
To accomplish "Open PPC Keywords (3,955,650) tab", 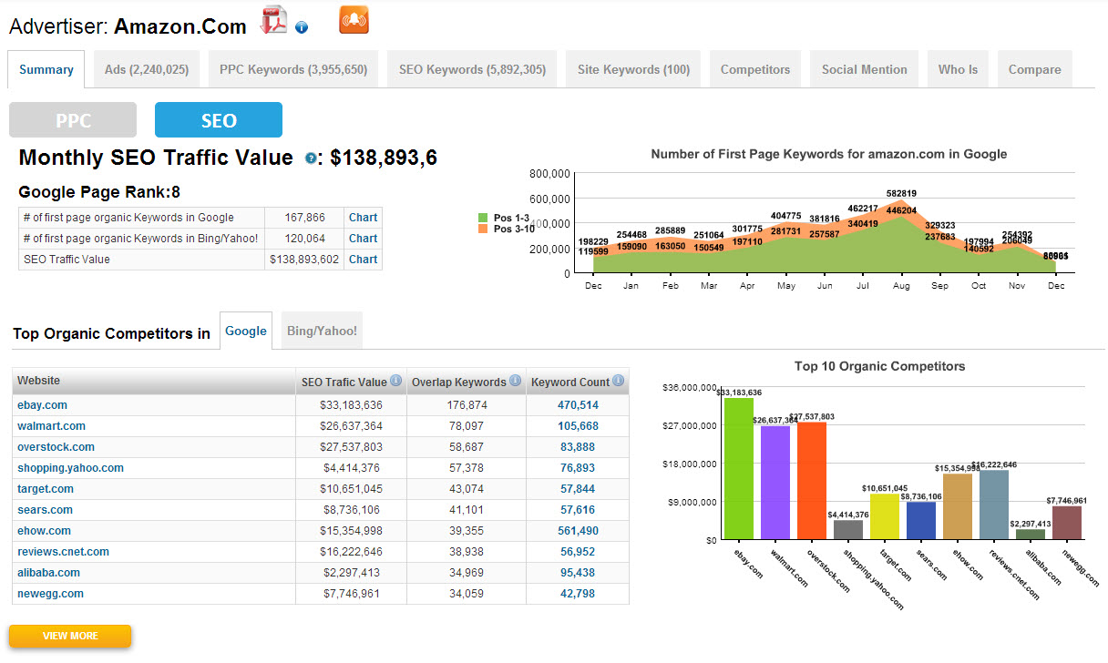I will [x=293, y=69].
